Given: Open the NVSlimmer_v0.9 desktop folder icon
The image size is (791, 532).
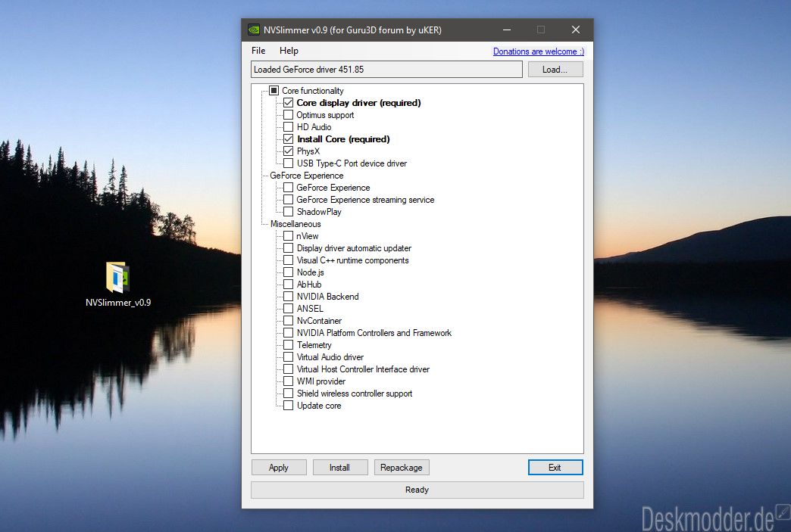Looking at the screenshot, I should tap(118, 283).
